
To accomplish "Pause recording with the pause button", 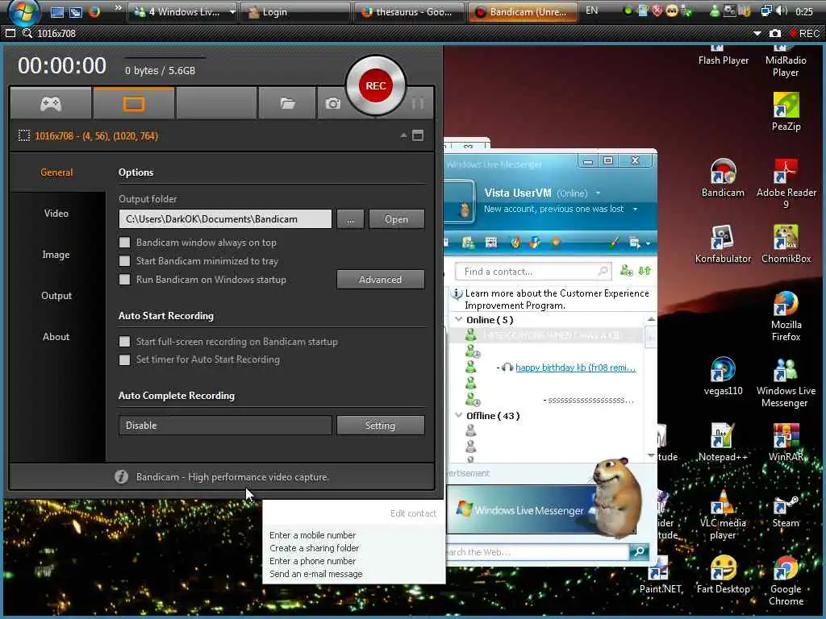I will pos(418,104).
